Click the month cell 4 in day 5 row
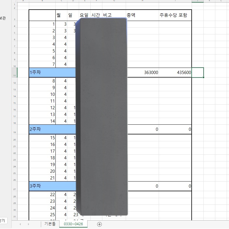 point(62,51)
